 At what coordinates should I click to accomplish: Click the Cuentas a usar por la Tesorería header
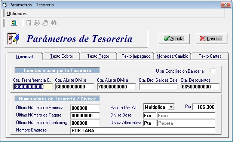[57, 70]
